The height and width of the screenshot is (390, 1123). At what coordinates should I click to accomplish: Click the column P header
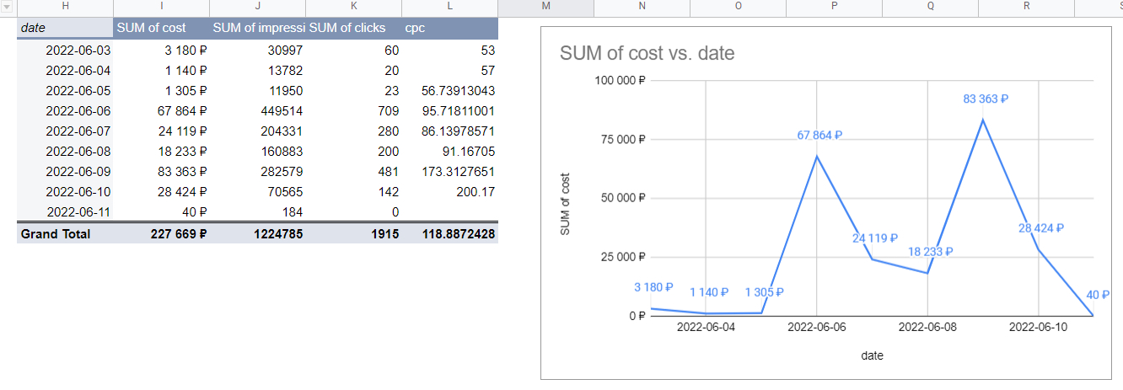tap(834, 7)
